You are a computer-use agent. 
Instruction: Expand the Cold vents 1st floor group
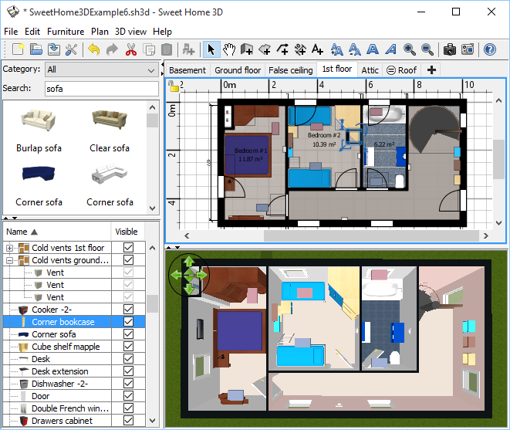(10, 248)
